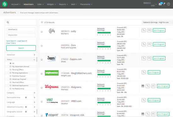Open the Network Earnings sort dropdown

[157, 23]
